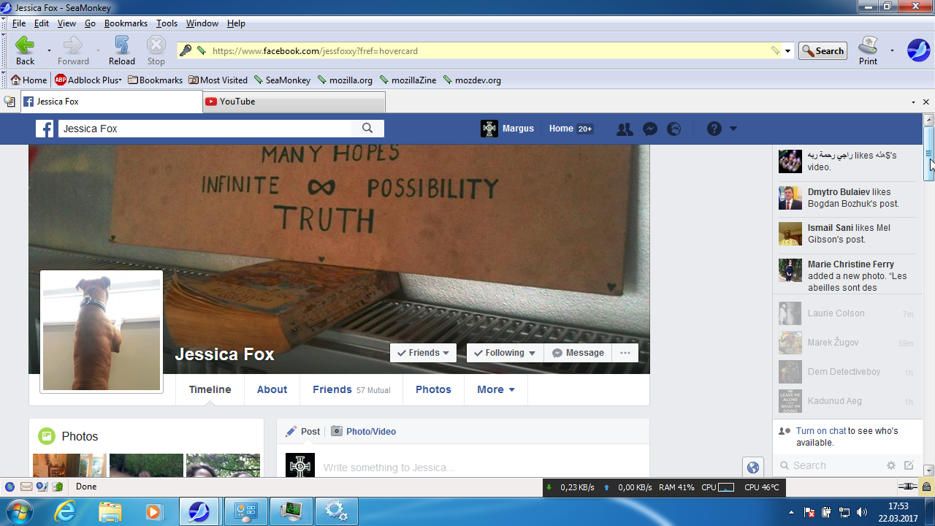Open Browser component icon in status bar

pos(9,487)
